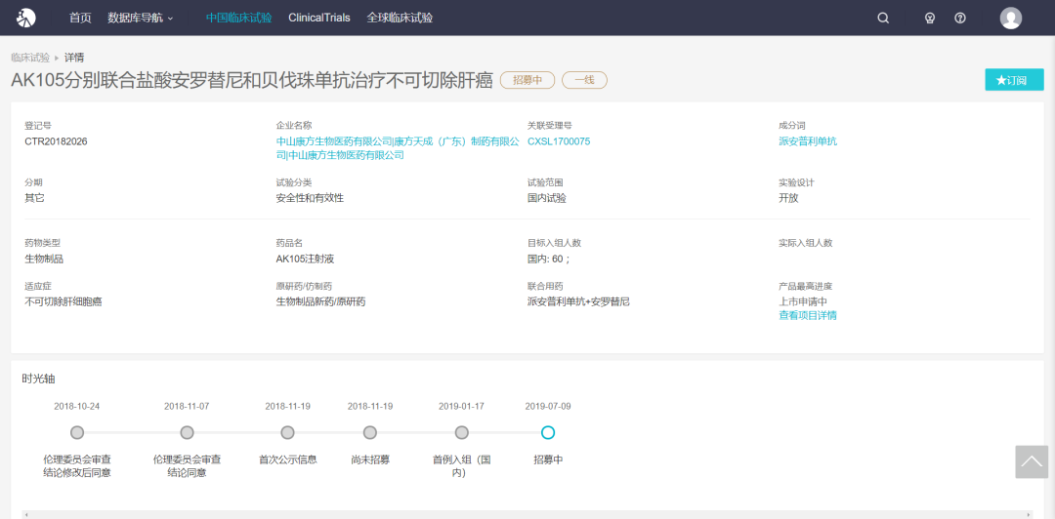Click the back-to-top arrow button
Viewport: 1055px width, 519px height.
click(x=1032, y=461)
